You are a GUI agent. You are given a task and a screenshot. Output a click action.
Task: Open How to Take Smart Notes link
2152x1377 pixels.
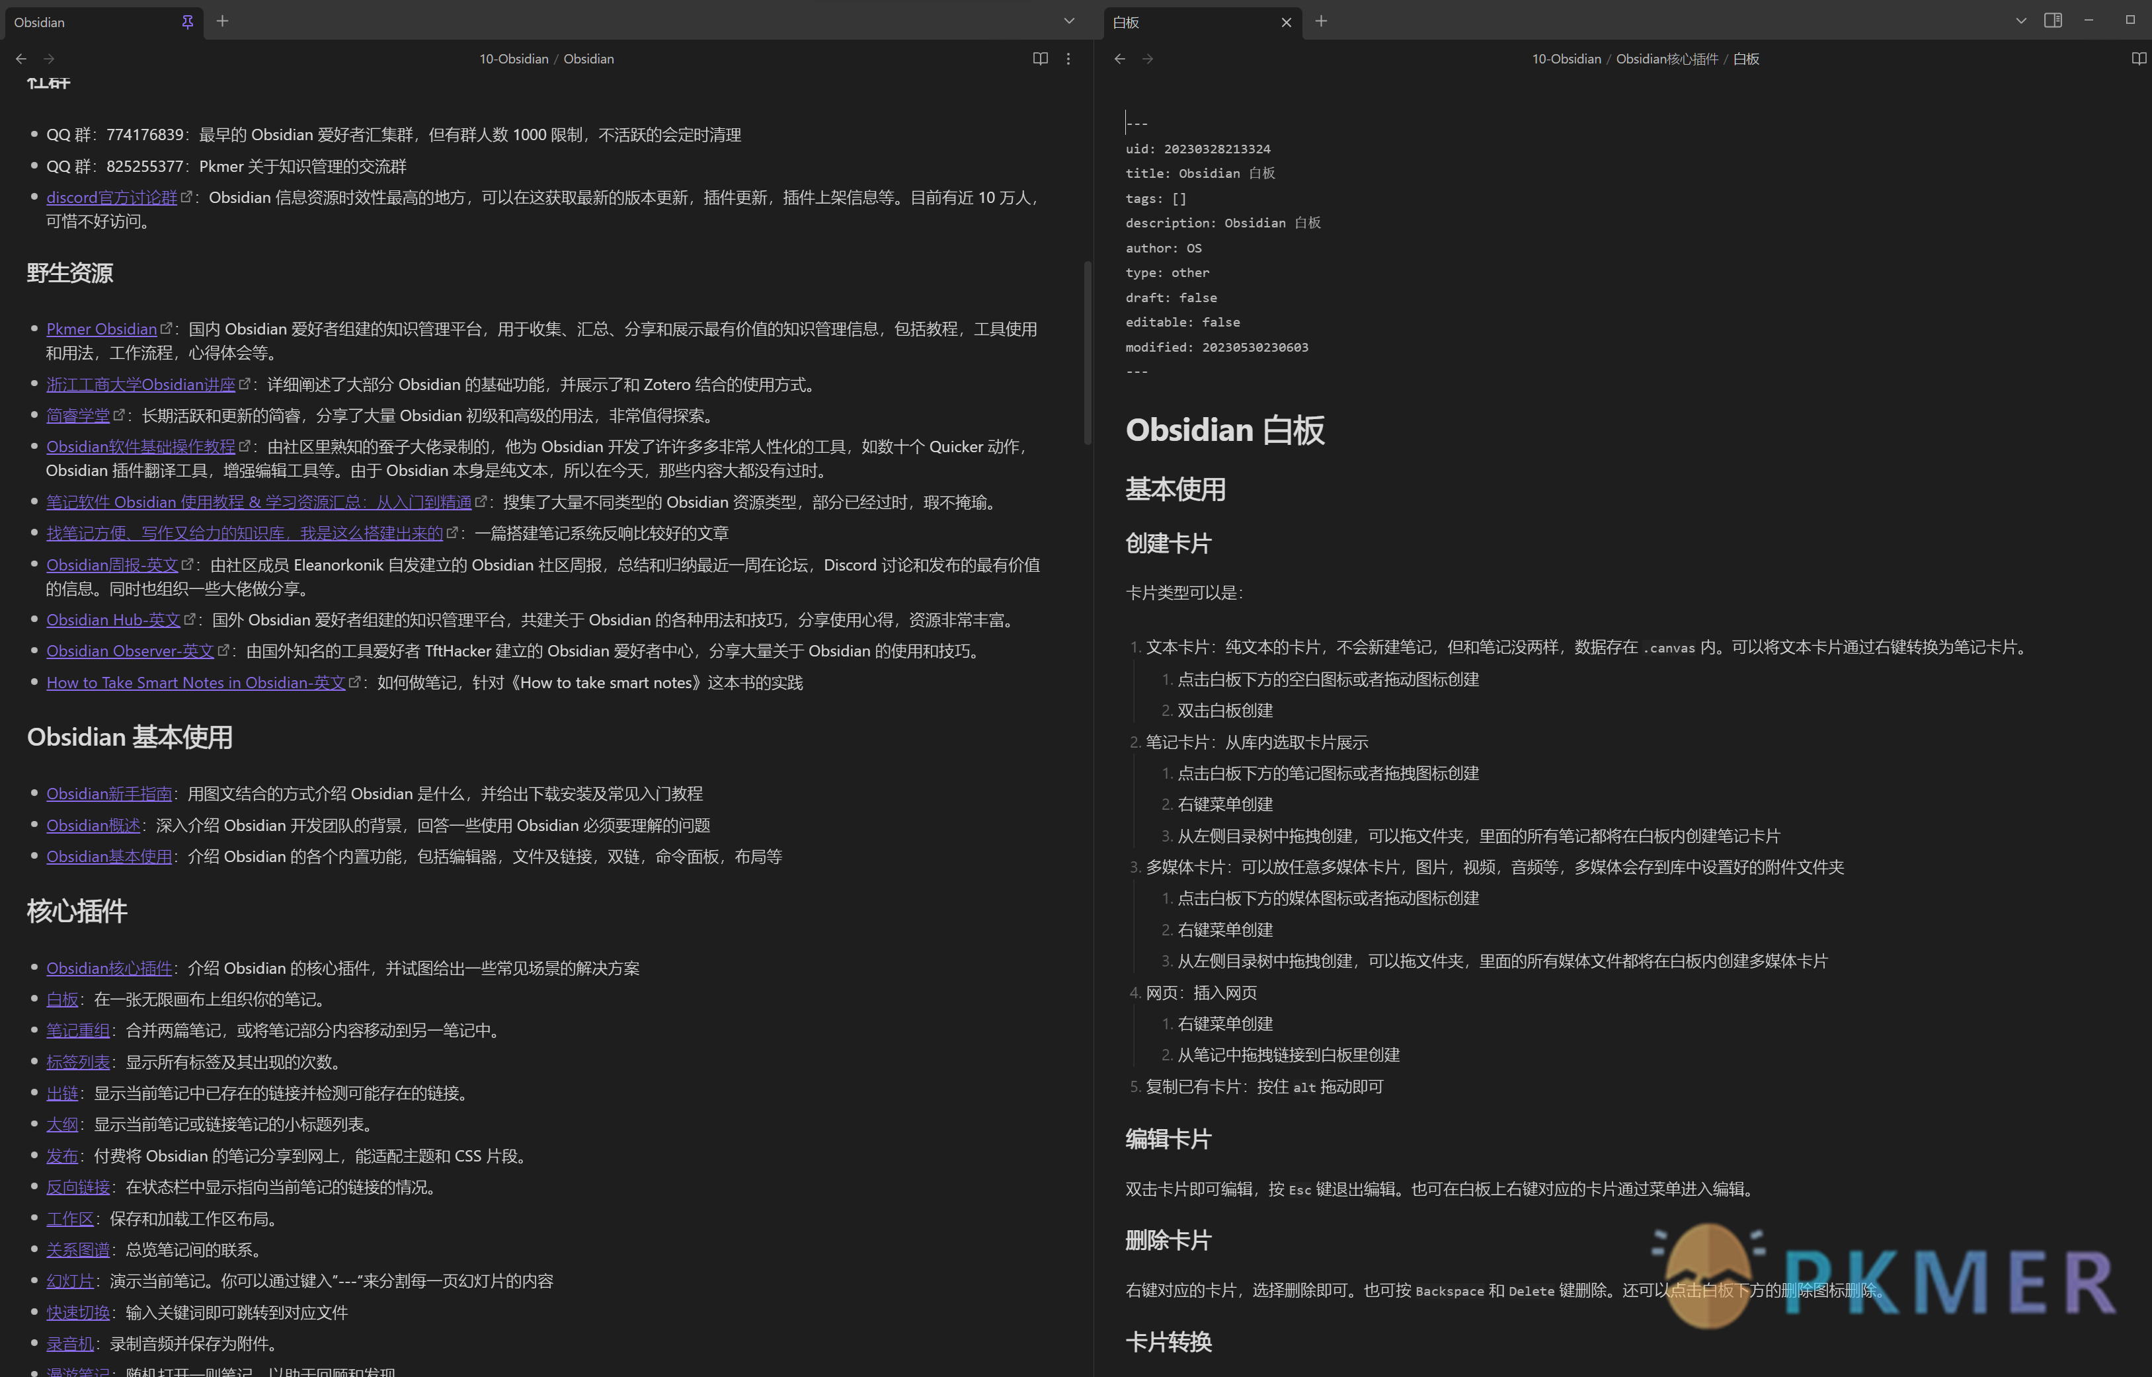pos(196,682)
